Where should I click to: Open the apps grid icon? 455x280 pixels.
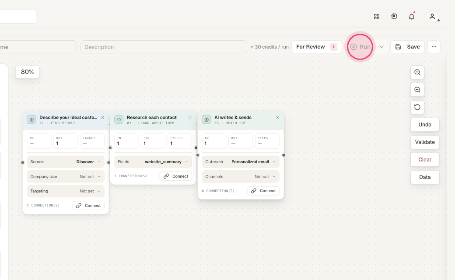tap(377, 17)
